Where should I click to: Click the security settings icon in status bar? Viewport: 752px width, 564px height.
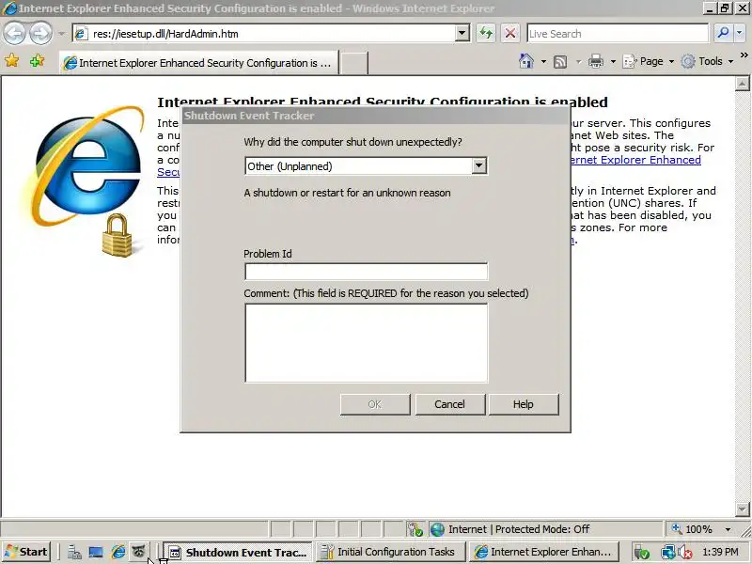415,529
